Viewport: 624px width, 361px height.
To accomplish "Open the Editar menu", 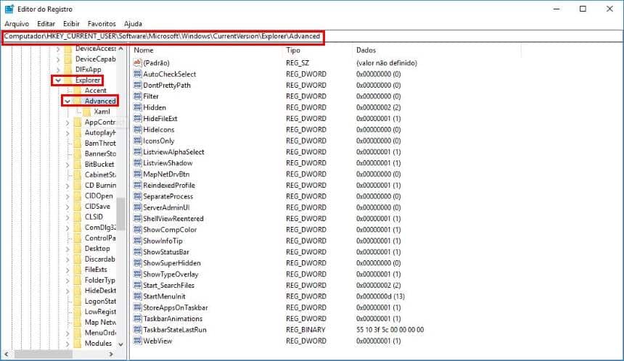I will 46,24.
